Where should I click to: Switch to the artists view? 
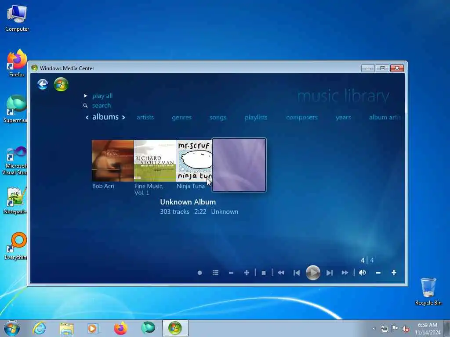click(x=145, y=117)
